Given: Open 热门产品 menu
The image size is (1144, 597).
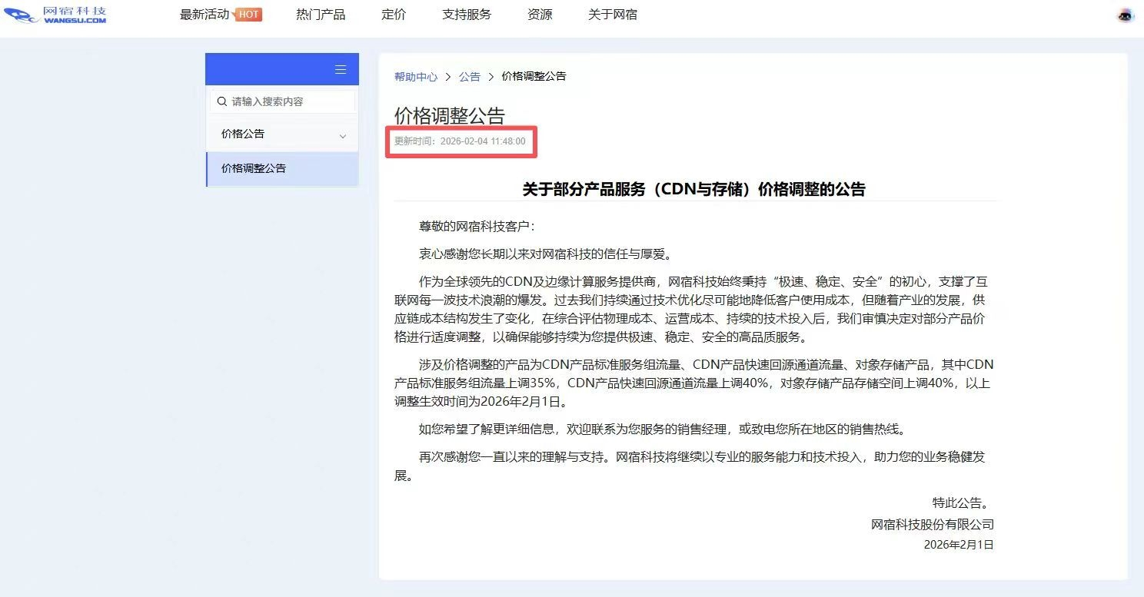Looking at the screenshot, I should click(x=321, y=15).
